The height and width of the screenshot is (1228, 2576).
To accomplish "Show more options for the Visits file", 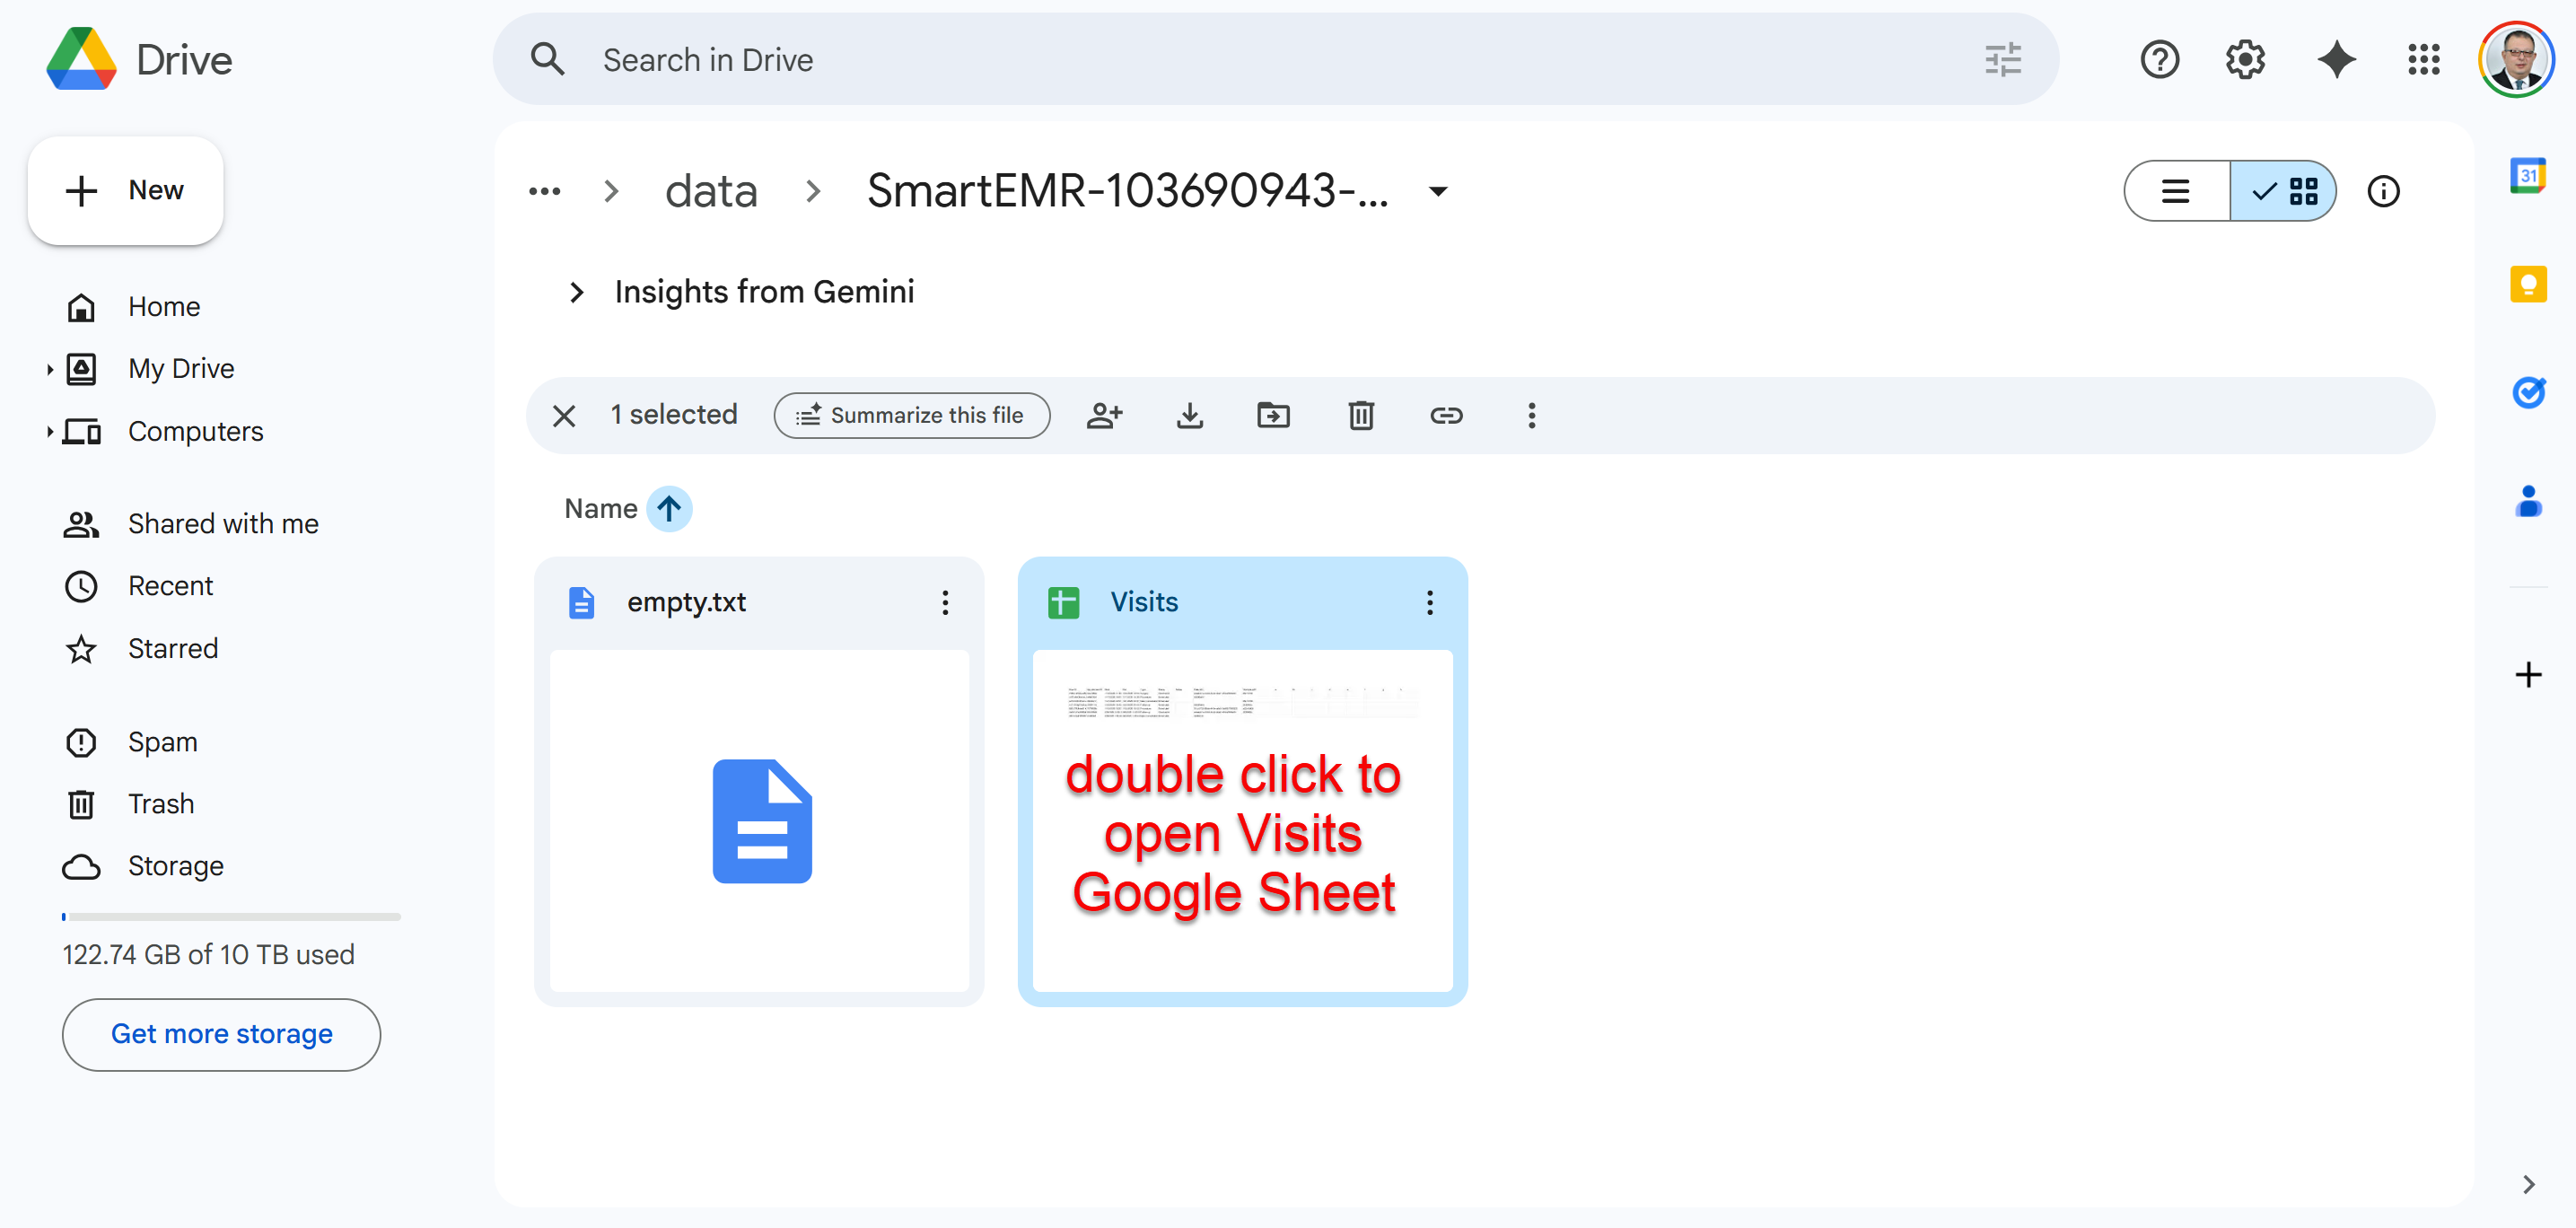I will (x=1429, y=602).
